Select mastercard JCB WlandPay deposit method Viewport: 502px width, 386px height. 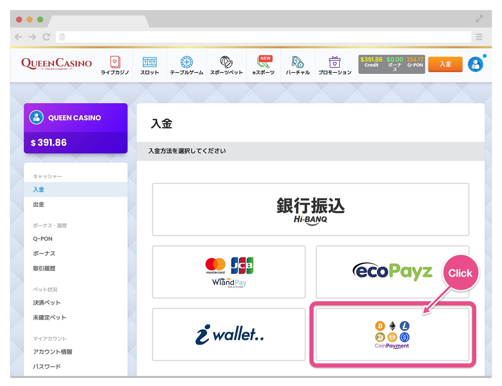(x=229, y=272)
